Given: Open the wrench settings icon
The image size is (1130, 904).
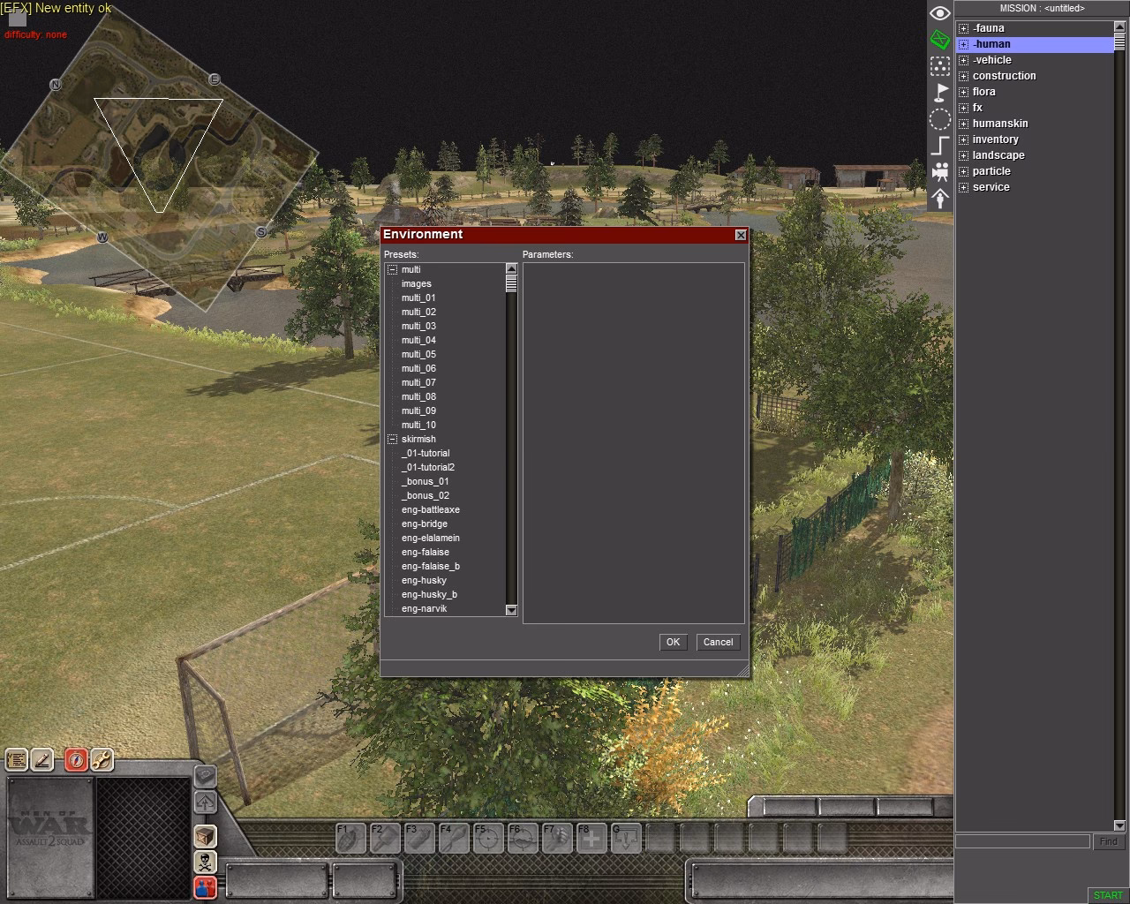Looking at the screenshot, I should click(x=102, y=759).
